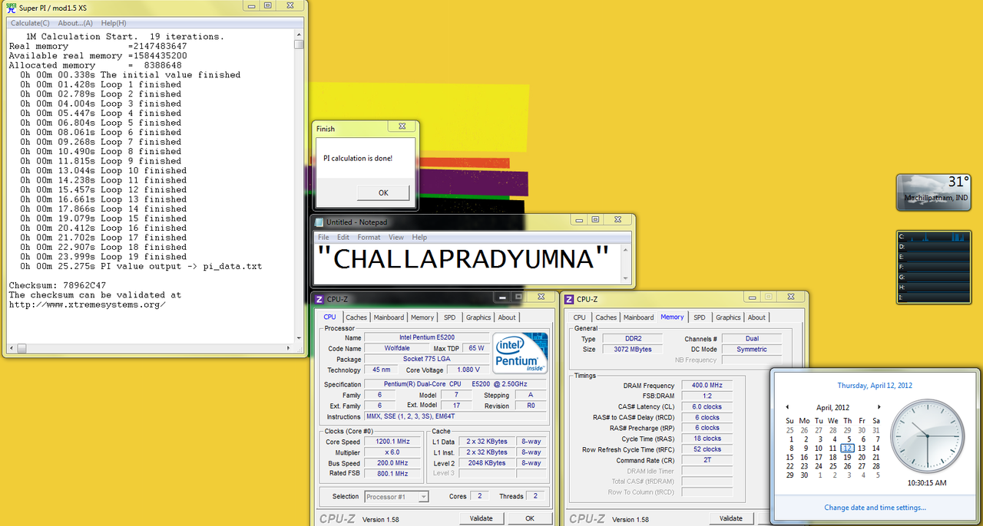This screenshot has width=983, height=526.
Task: Open the Help menu in Notepad
Action: click(x=419, y=238)
